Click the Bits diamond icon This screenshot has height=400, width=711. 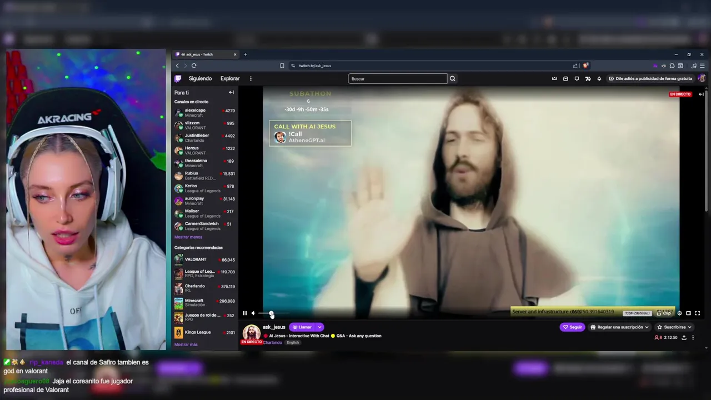[x=599, y=78]
